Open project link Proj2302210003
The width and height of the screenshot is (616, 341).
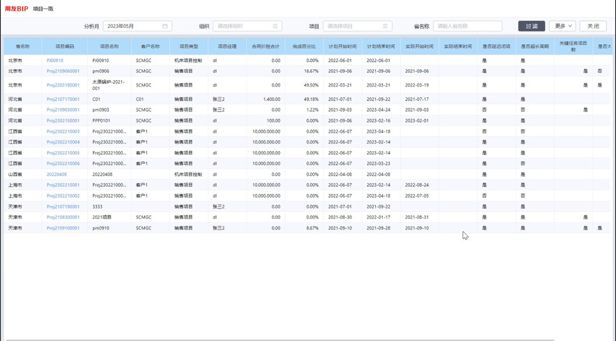[63, 132]
